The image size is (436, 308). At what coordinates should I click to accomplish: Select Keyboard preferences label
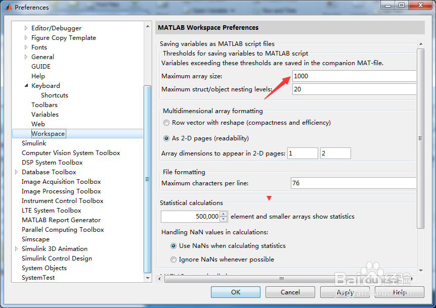click(46, 85)
